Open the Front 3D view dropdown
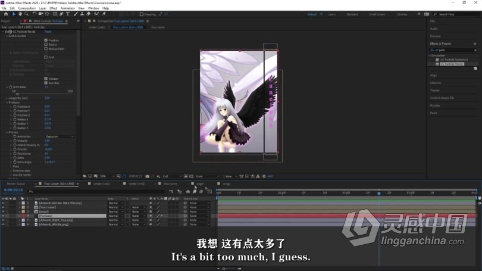This screenshot has width=482, height=271. (207, 176)
